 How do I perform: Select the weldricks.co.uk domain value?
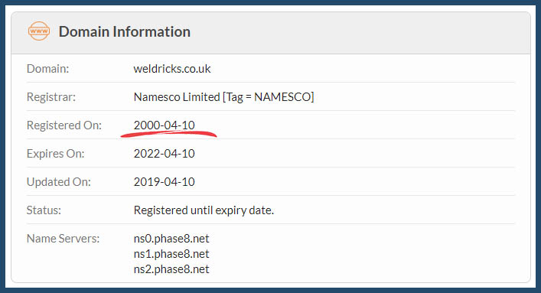pyautogui.click(x=172, y=69)
